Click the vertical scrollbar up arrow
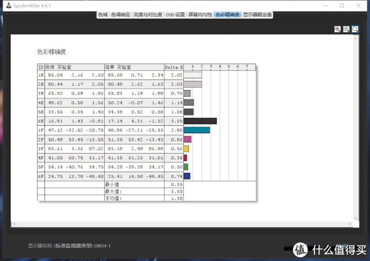Screen dimensions: 370x261 (356, 38)
